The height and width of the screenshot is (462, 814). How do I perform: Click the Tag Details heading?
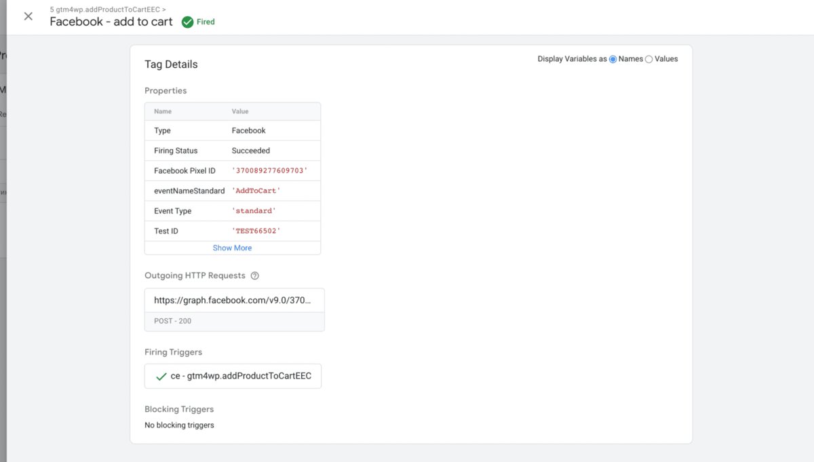171,64
